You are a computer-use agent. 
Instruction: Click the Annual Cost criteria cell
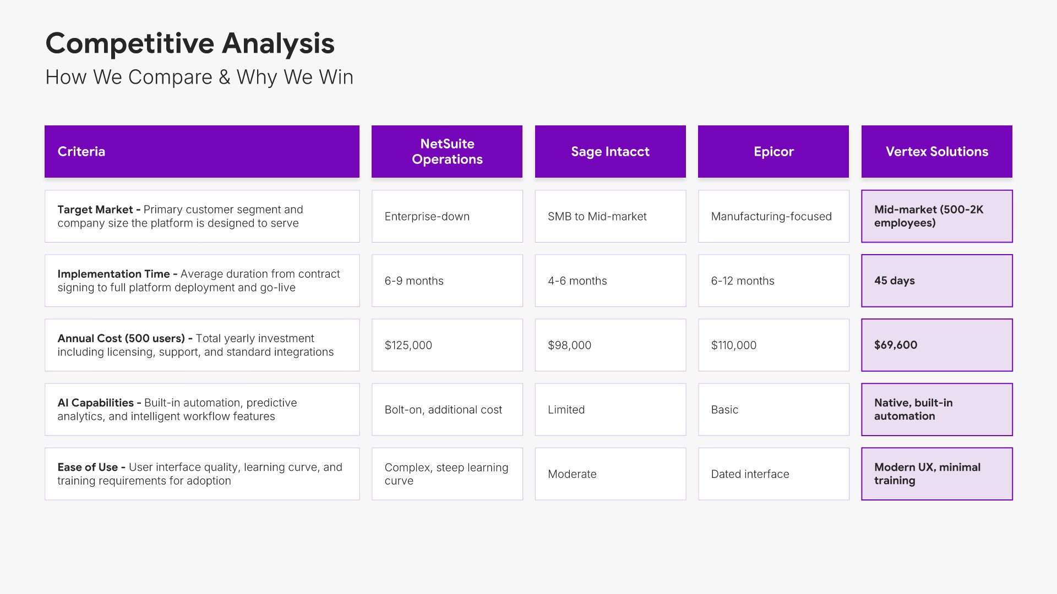(x=201, y=345)
